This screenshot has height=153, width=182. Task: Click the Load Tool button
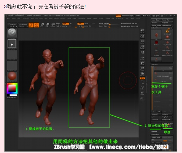(x=156, y=20)
